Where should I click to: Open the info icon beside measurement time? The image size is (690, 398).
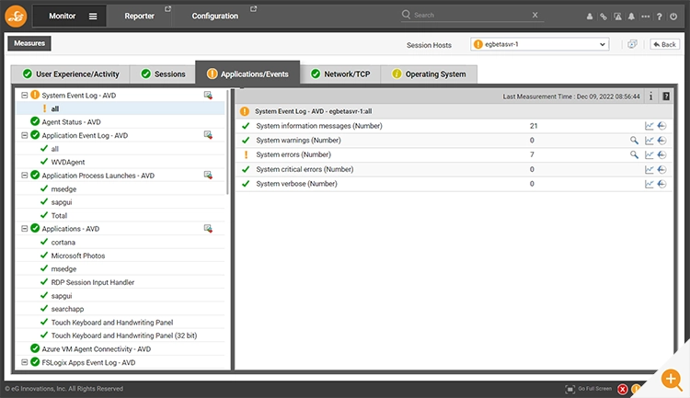click(x=650, y=97)
